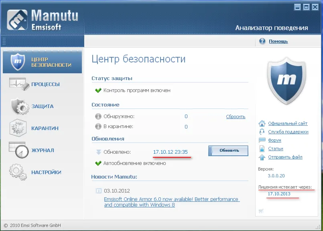323x231 pixels.
Task: Click the shield icon beside Центр безопасности
Action: click(x=18, y=62)
